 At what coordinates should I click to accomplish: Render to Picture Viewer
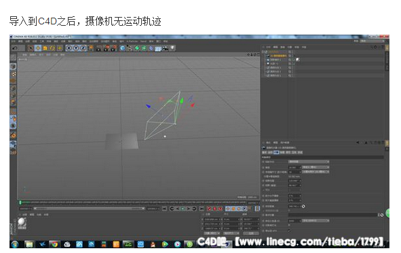(107, 48)
